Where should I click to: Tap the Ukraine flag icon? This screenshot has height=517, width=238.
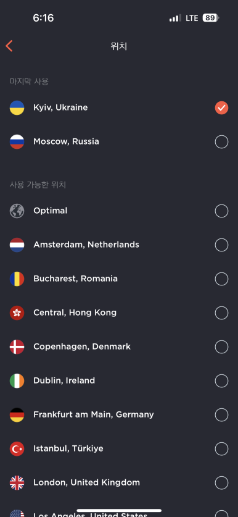17,108
